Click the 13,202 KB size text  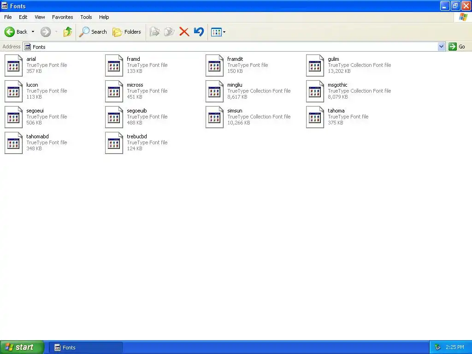(x=339, y=71)
